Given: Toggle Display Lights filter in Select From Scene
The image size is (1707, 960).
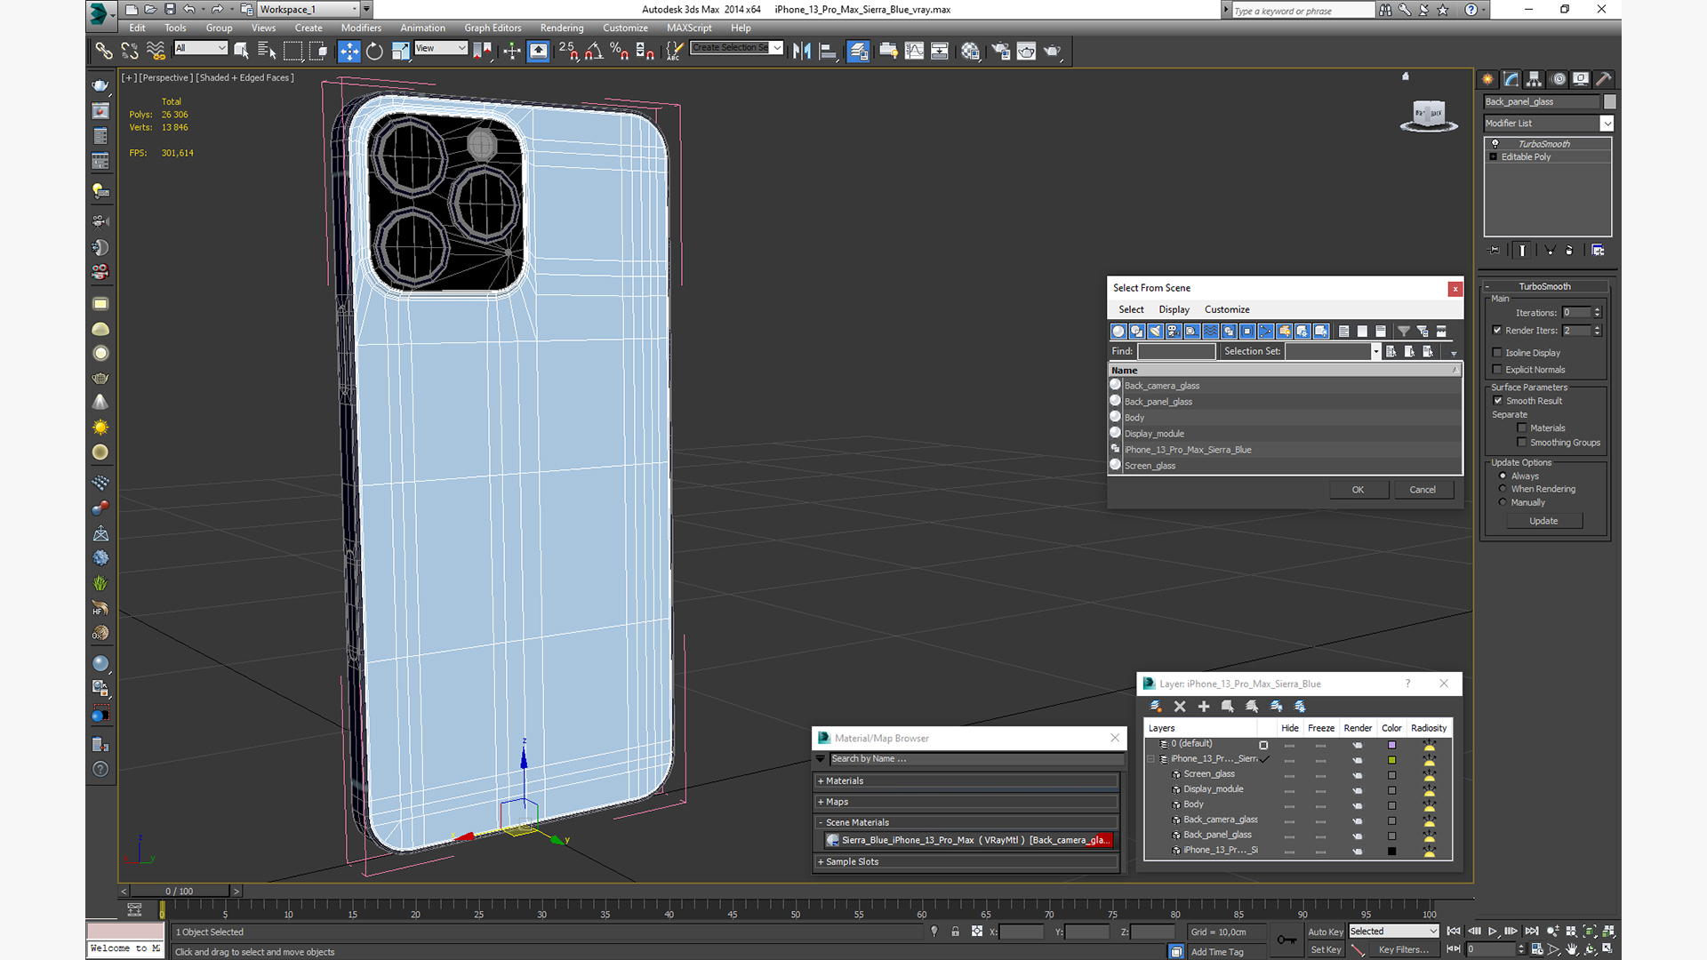Looking at the screenshot, I should click(1155, 331).
